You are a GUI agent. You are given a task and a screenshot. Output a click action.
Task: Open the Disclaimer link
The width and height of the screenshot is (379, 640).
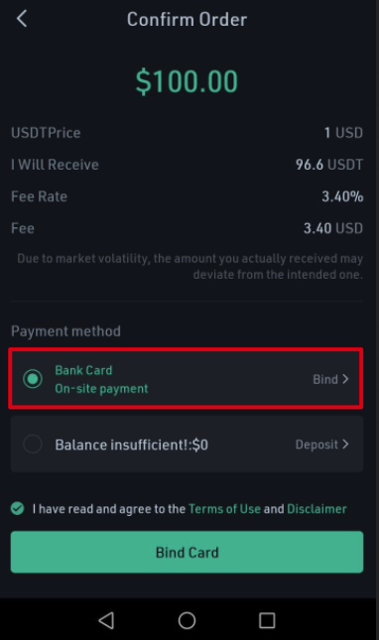316,509
